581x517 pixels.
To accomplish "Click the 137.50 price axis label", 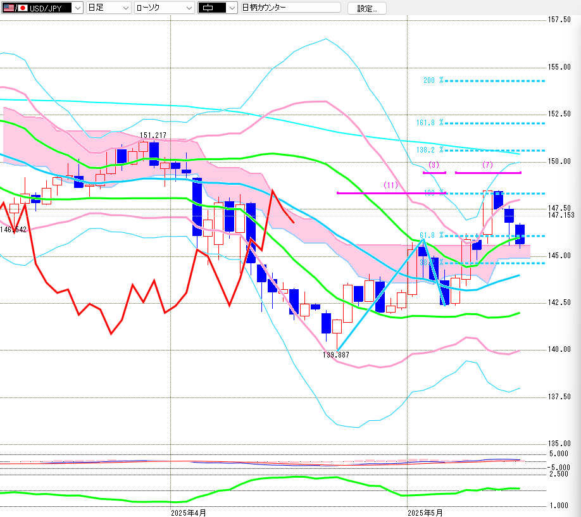I will (x=559, y=397).
